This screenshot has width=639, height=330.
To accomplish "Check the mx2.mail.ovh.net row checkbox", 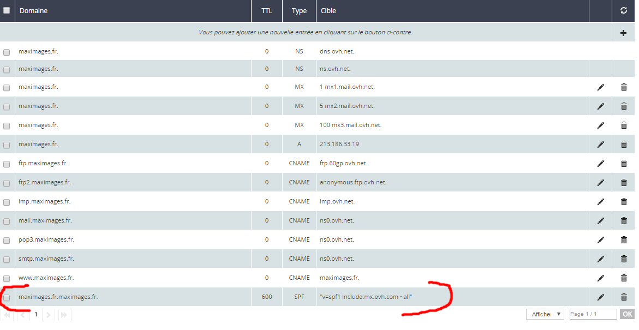I will click(x=7, y=107).
